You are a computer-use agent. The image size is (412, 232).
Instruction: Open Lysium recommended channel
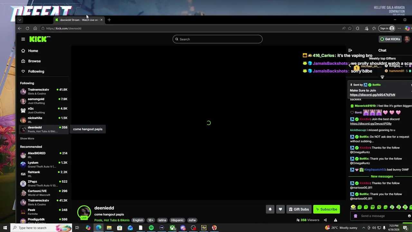pos(44,164)
